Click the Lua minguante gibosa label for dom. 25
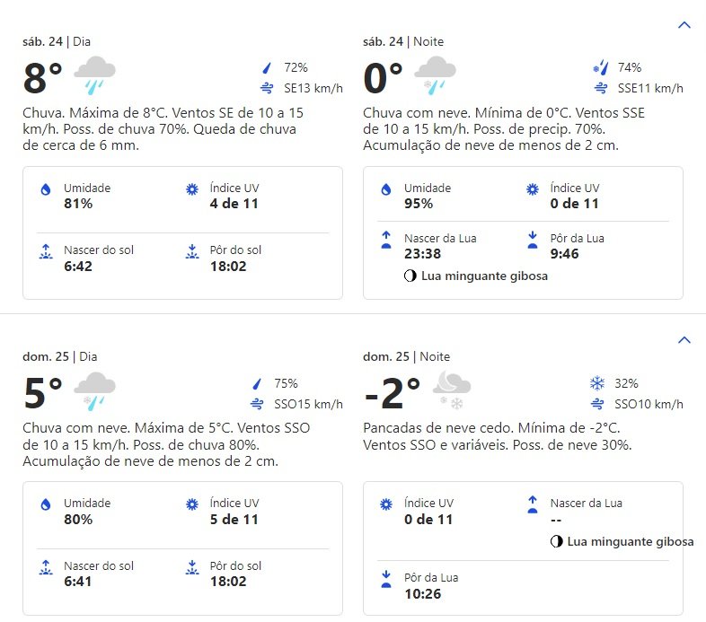Screen dimensions: 706x622 coord(630,541)
